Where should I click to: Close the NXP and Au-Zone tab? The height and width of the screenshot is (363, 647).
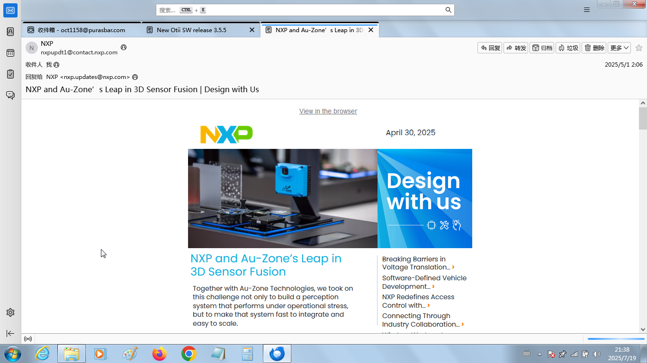click(371, 30)
